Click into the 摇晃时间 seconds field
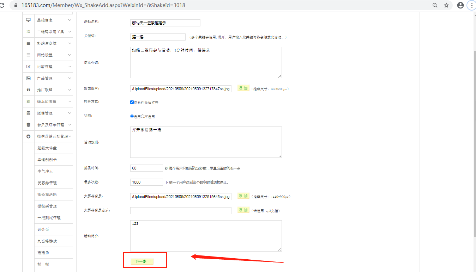Screen dimensions: 476x272 click(146, 168)
